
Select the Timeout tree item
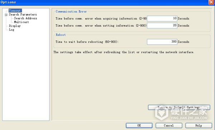point(15,10)
